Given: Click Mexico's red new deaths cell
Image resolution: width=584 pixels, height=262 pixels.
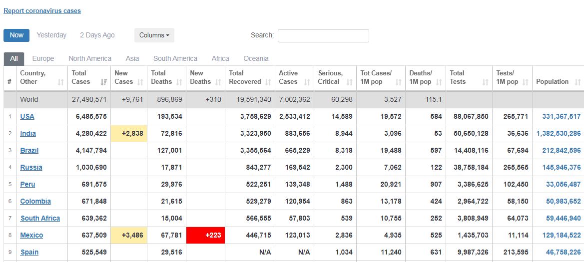Looking at the screenshot, I should [x=205, y=235].
